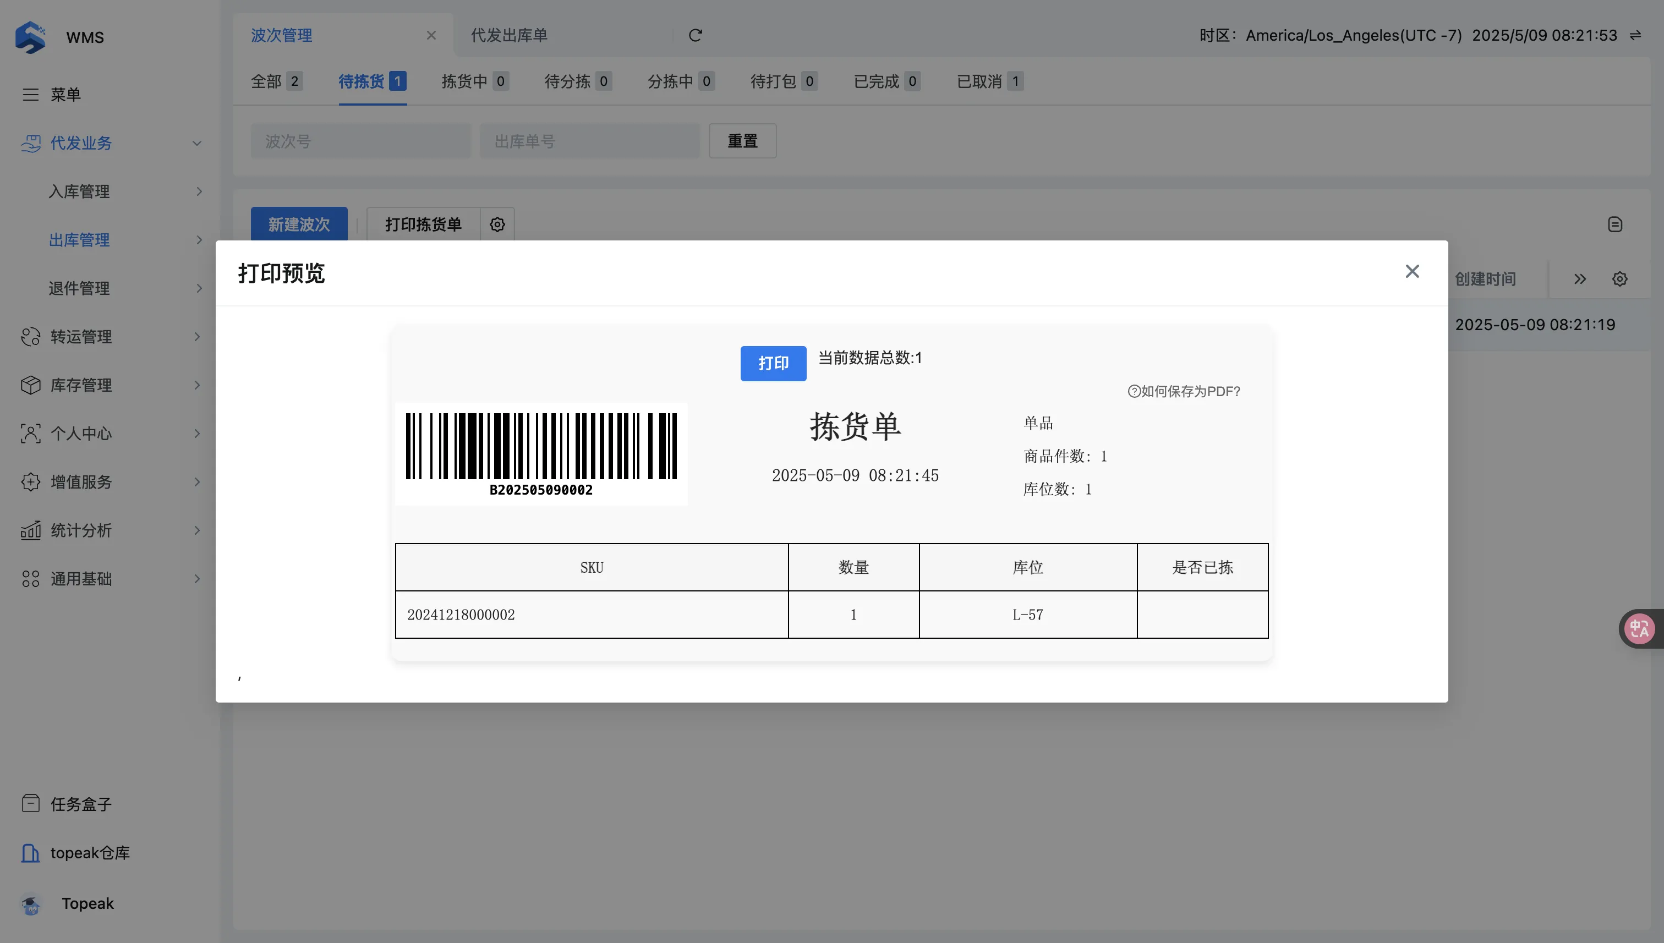The width and height of the screenshot is (1664, 943).
Task: Expand table columns with double chevron
Action: 1580,279
